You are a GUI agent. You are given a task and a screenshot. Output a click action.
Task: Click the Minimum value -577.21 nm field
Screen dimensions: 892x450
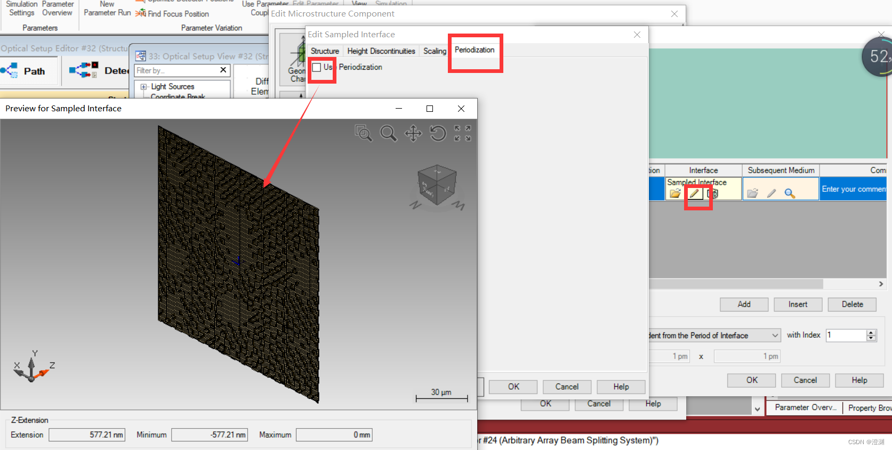tap(210, 435)
